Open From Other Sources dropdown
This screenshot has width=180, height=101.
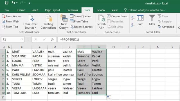click(x=30, y=22)
